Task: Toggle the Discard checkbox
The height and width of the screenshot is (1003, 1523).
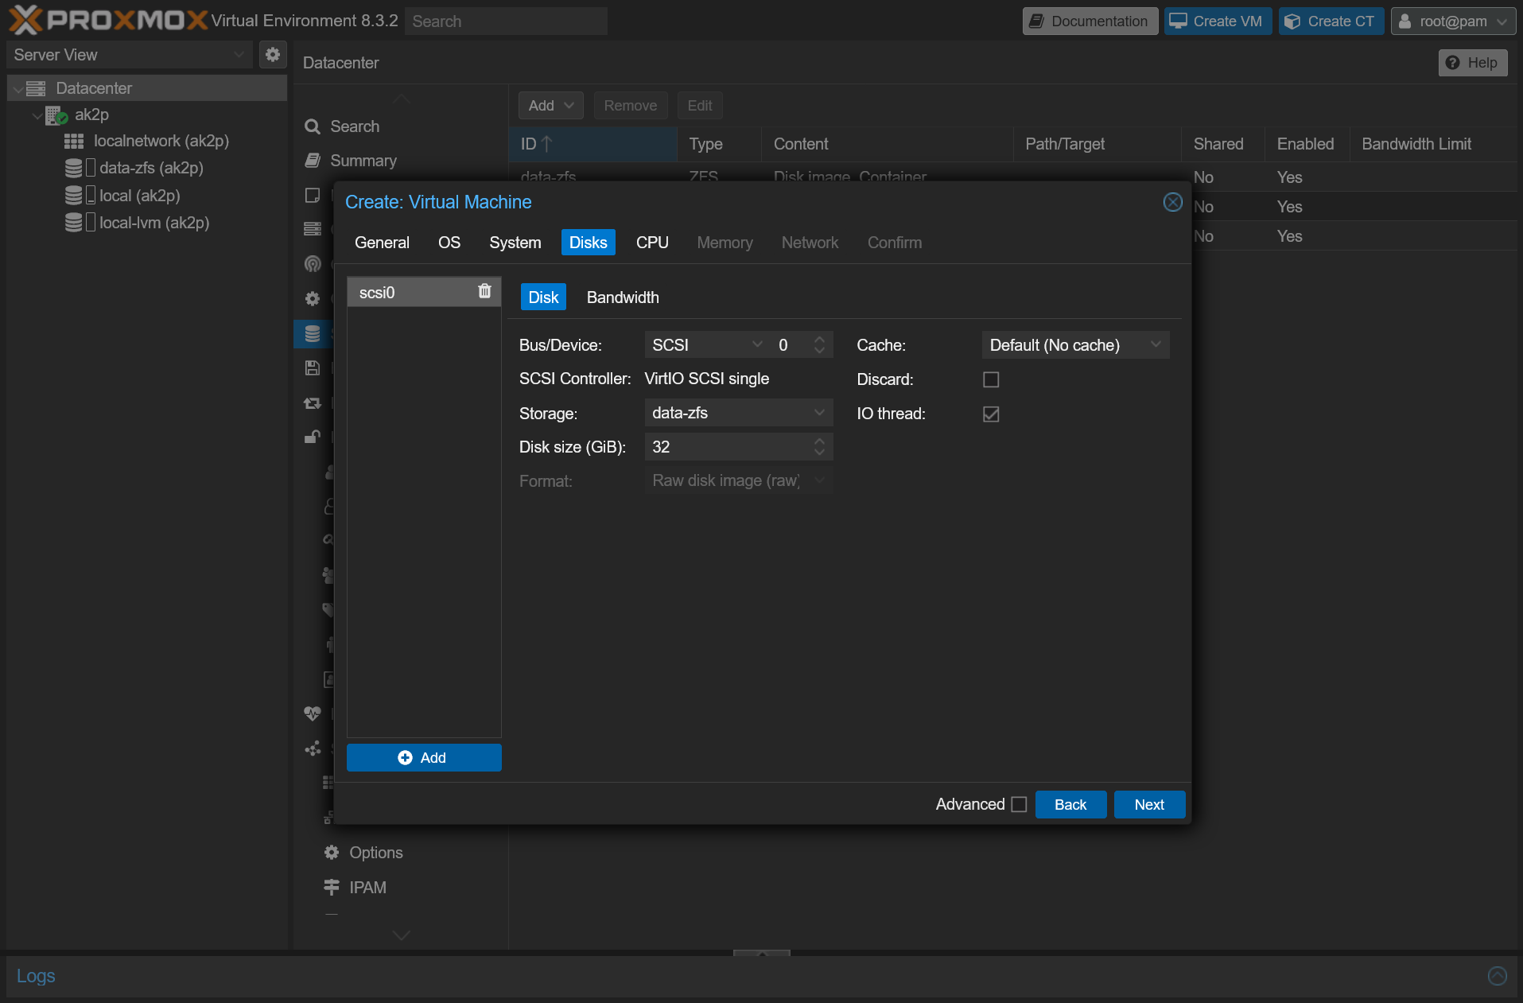Action: 991,379
